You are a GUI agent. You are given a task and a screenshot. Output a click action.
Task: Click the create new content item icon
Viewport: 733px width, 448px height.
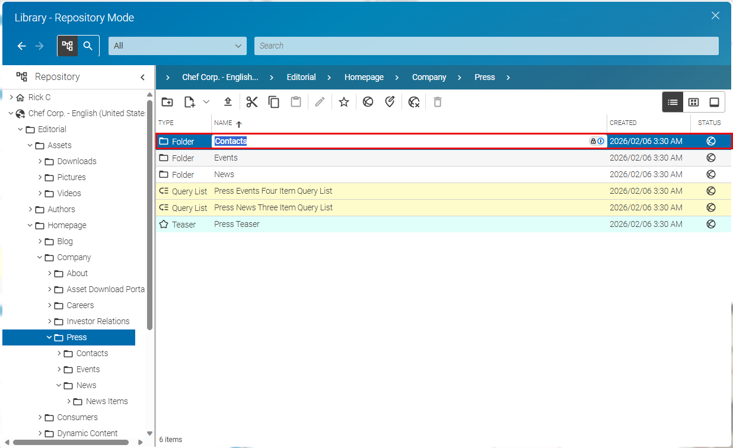pyautogui.click(x=190, y=102)
